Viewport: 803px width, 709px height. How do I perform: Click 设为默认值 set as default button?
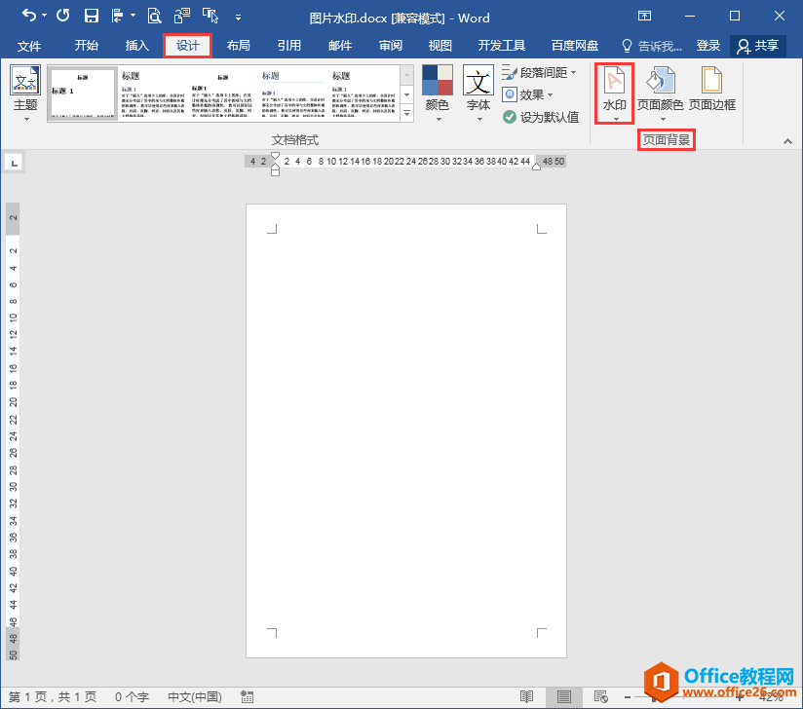click(540, 117)
